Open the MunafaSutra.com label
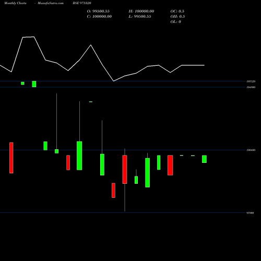The width and height of the screenshot is (261, 261). [51, 3]
